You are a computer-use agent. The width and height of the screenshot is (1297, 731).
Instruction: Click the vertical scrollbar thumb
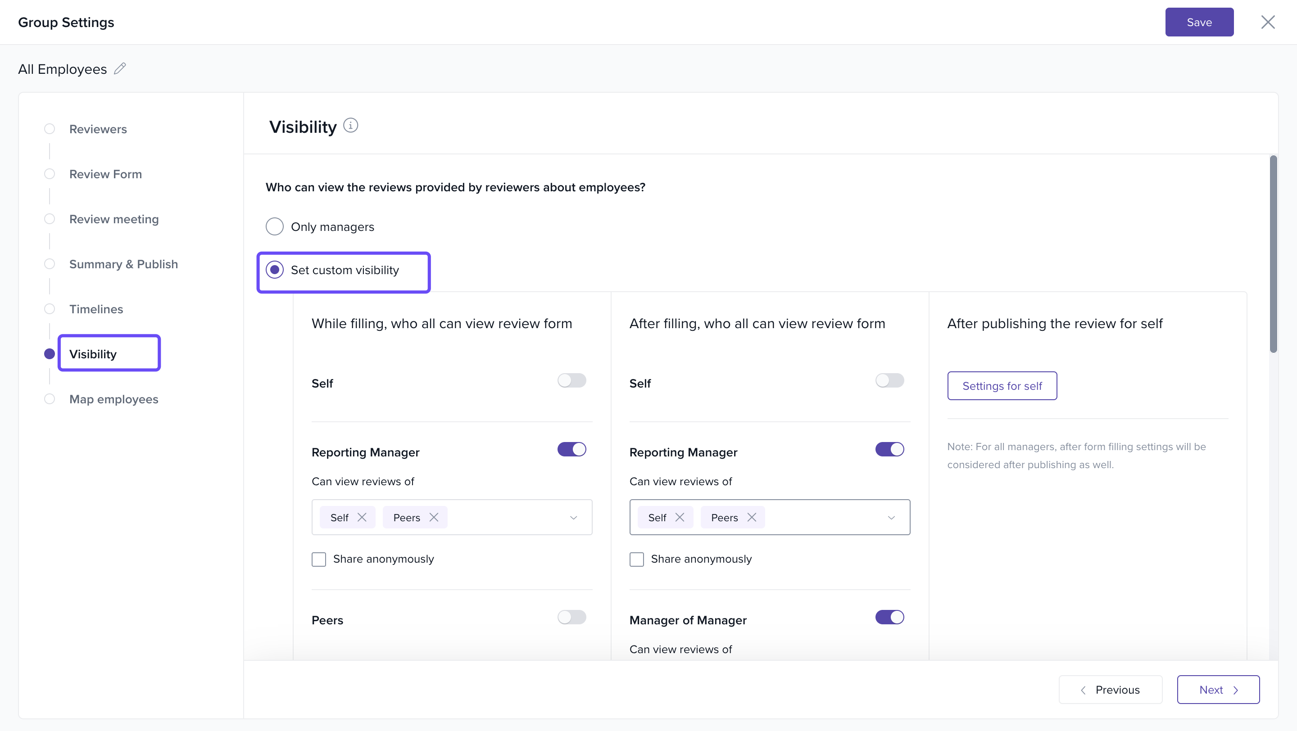(x=1273, y=254)
